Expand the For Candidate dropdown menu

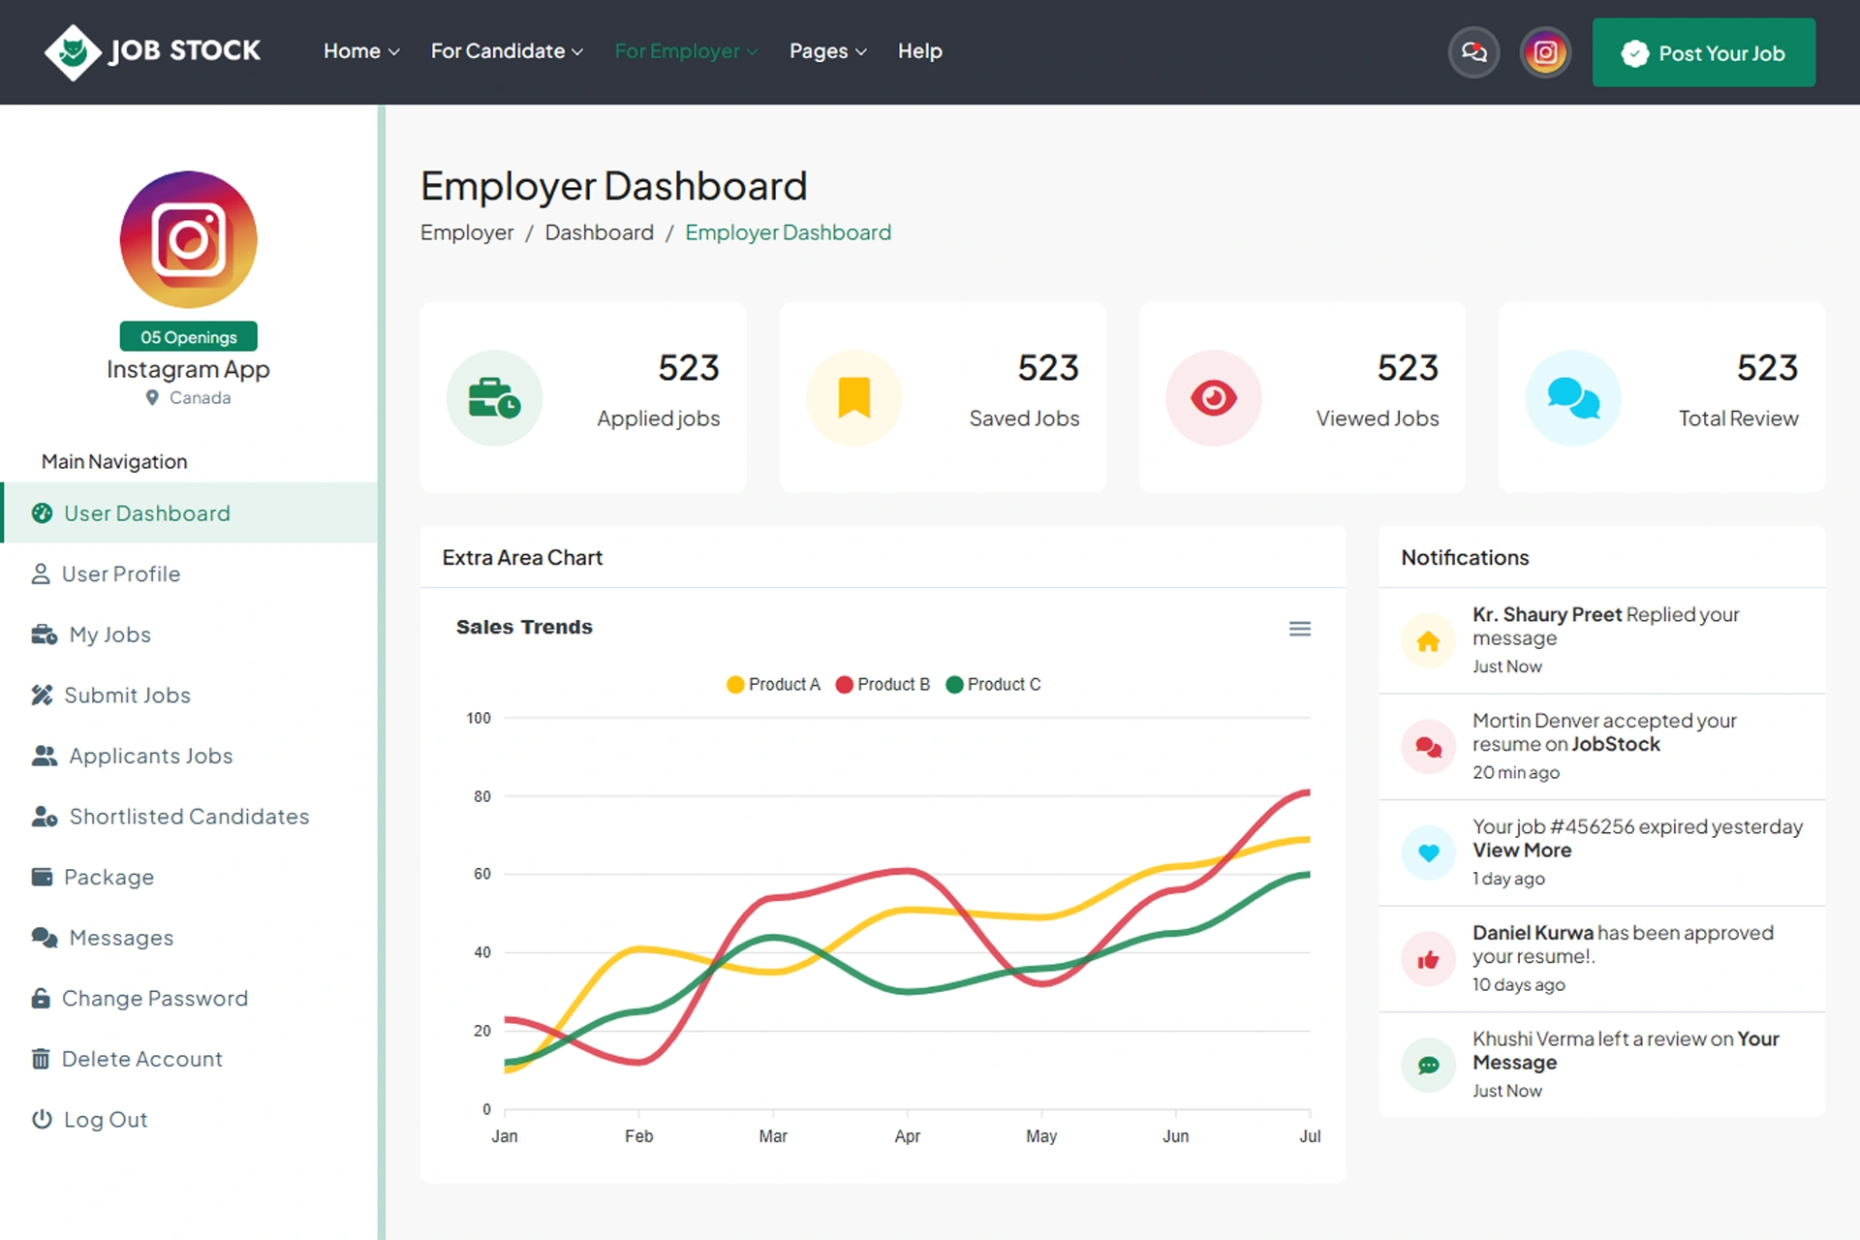507,51
